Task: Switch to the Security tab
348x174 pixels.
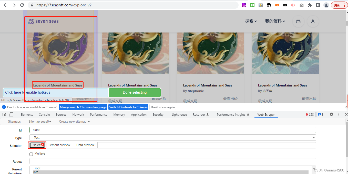Action: (158, 115)
